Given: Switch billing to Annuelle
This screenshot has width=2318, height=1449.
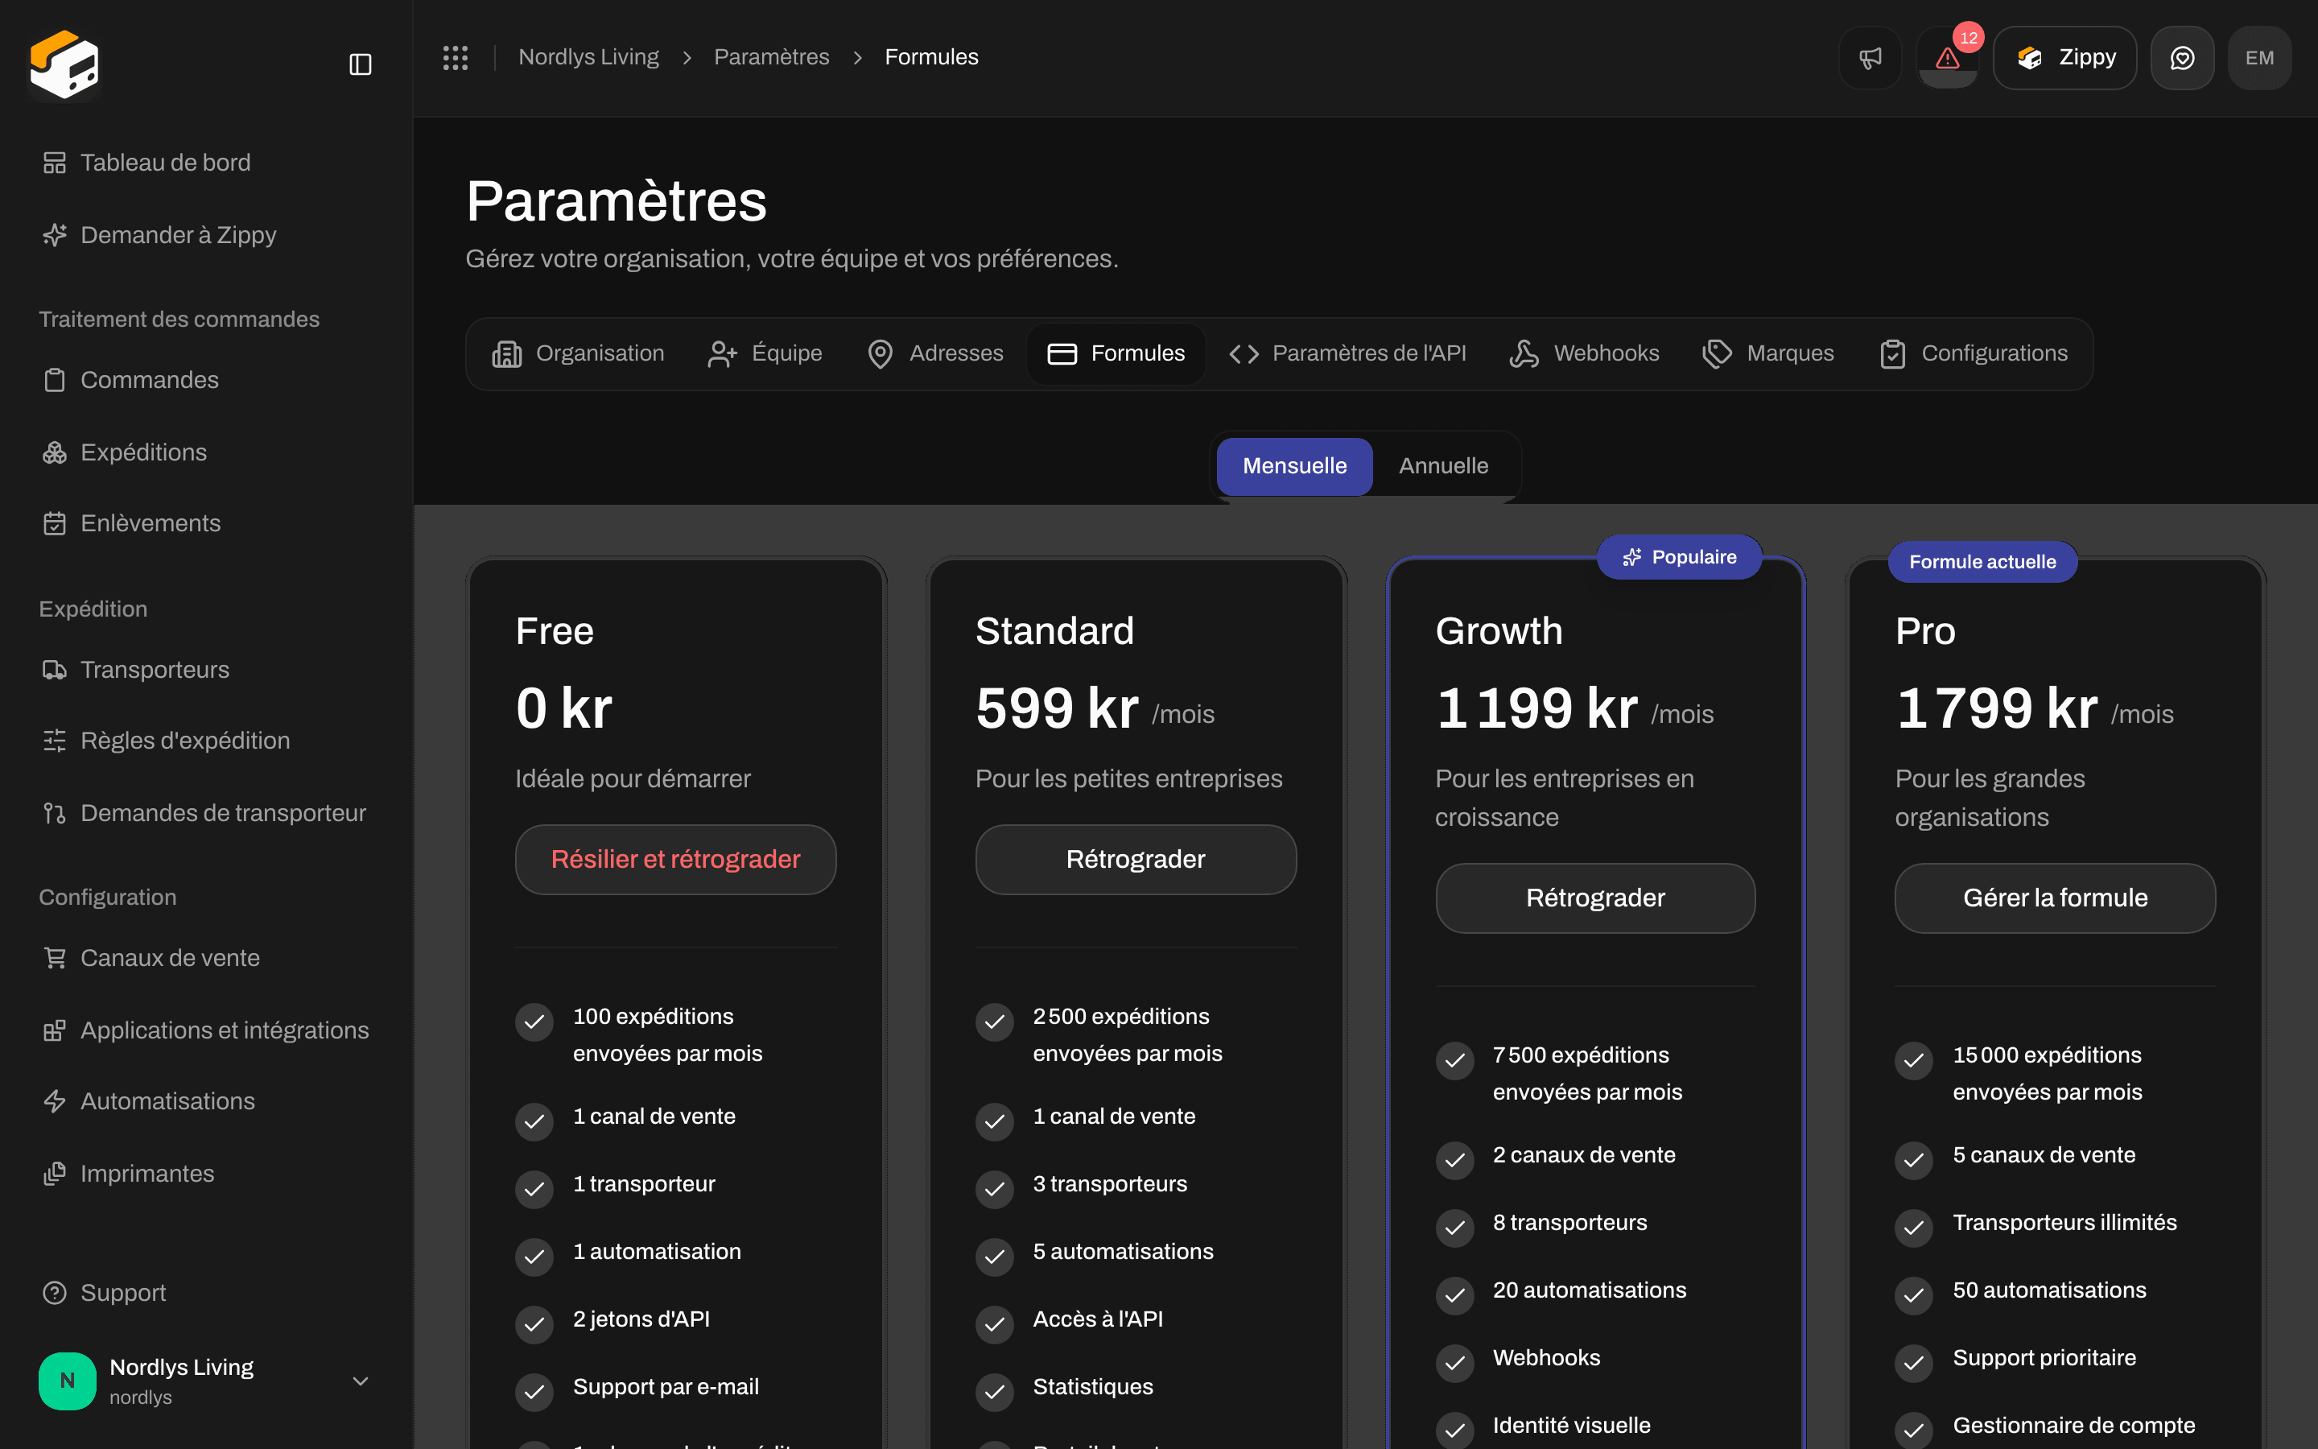Looking at the screenshot, I should pyautogui.click(x=1443, y=467).
